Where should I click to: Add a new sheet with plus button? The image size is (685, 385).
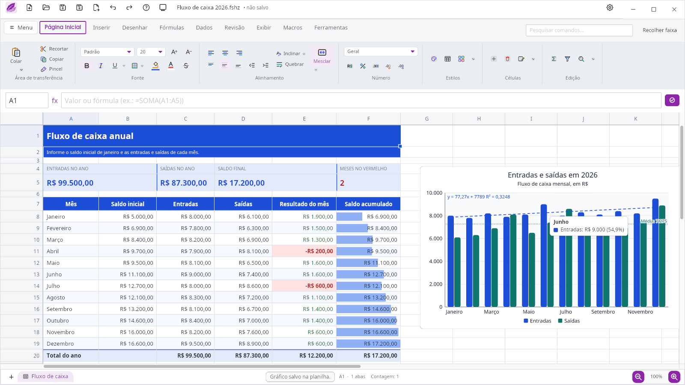[x=11, y=377]
